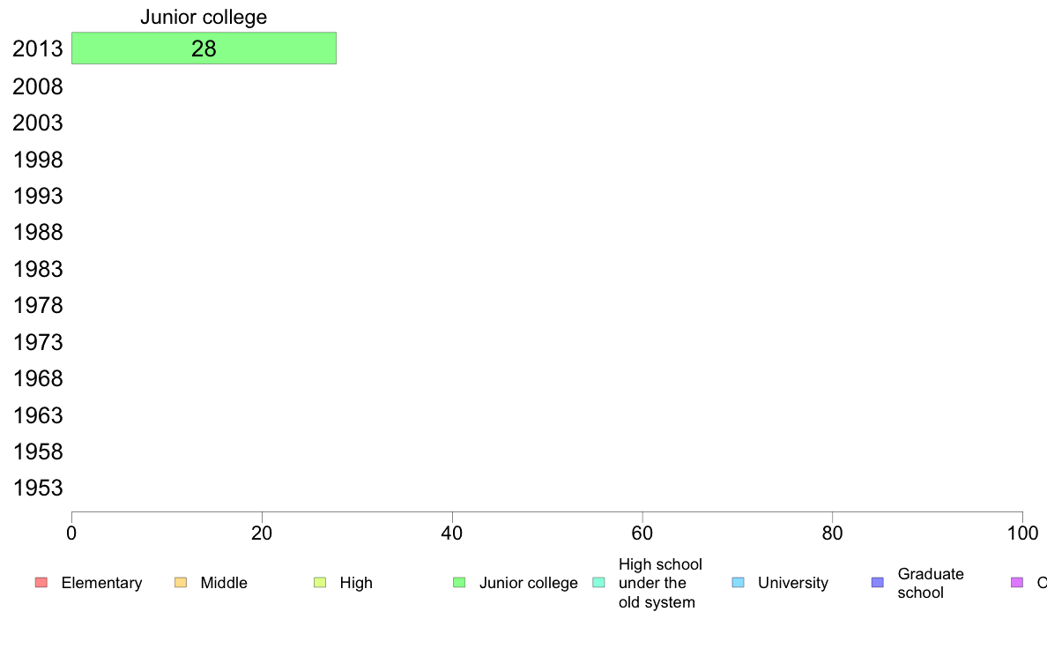Select the 1983 year label
This screenshot has width=1047, height=649.
pyautogui.click(x=37, y=269)
